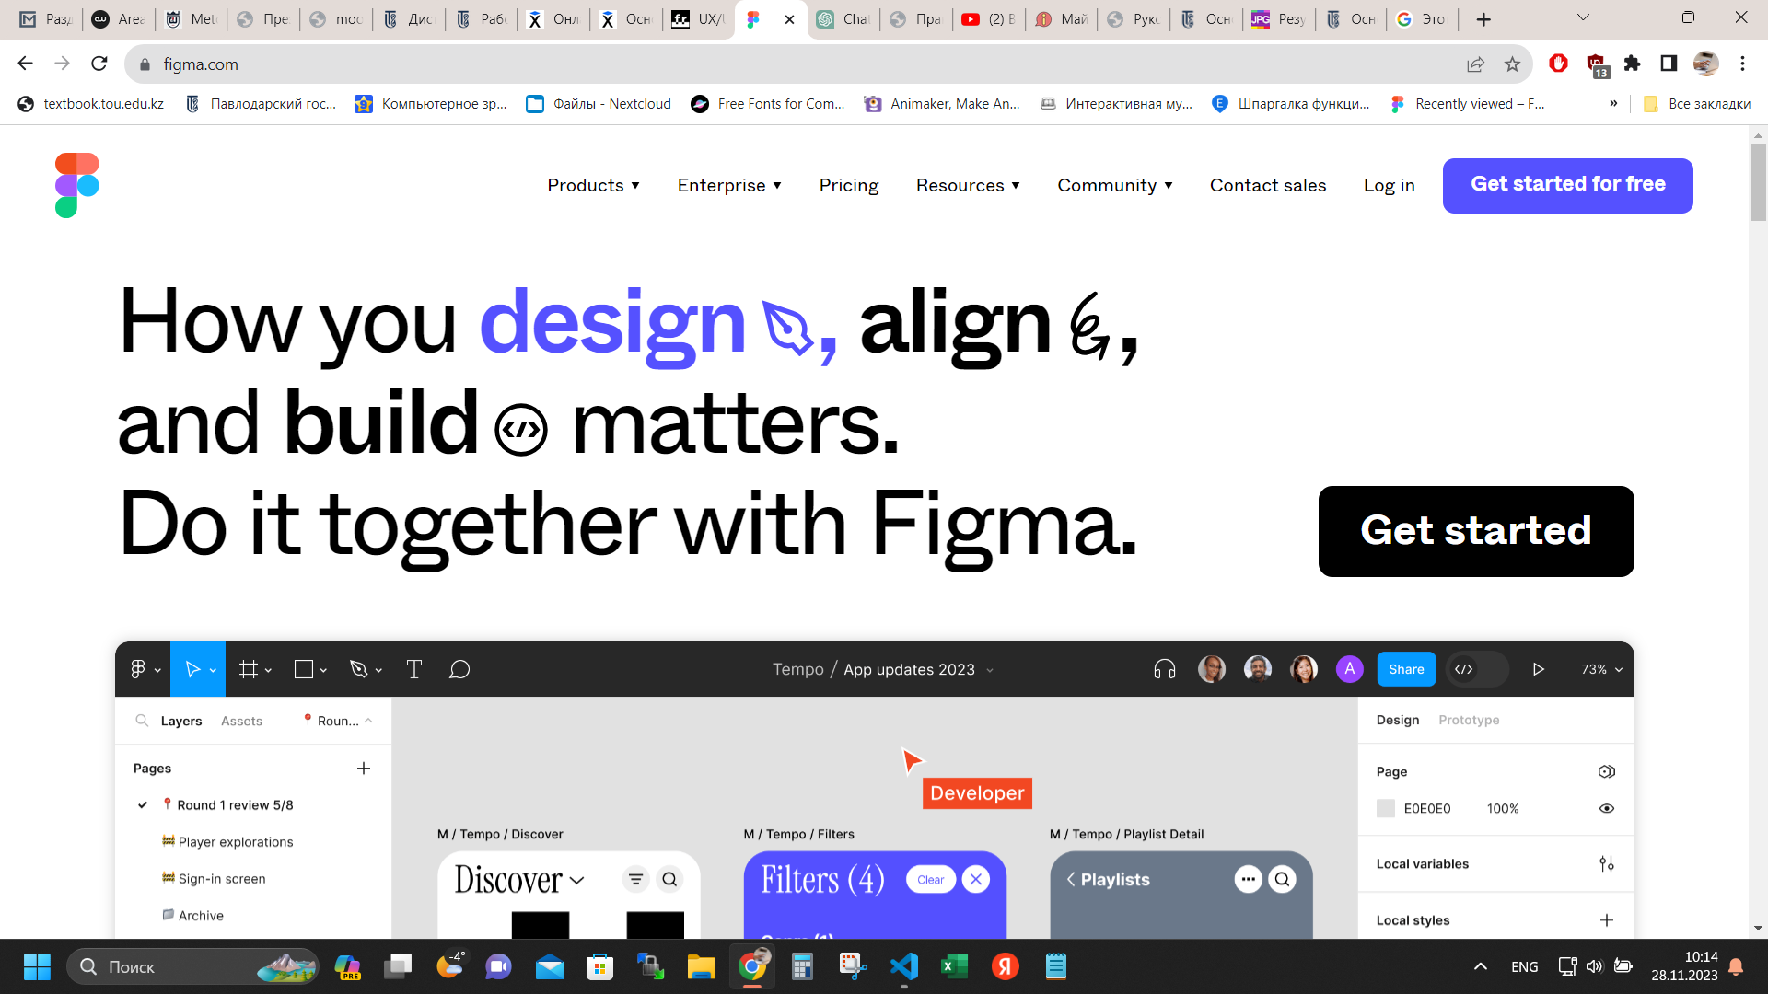Open the Pricing link
1768x994 pixels.
coord(848,185)
